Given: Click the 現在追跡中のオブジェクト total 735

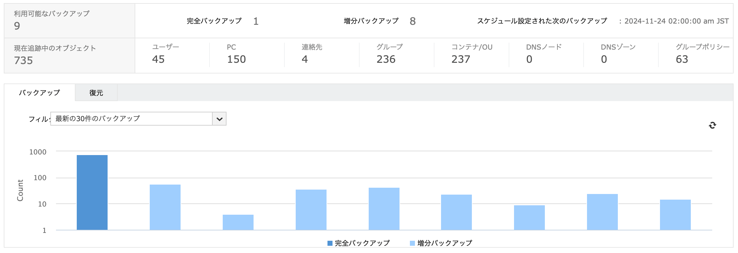Looking at the screenshot, I should click(24, 60).
